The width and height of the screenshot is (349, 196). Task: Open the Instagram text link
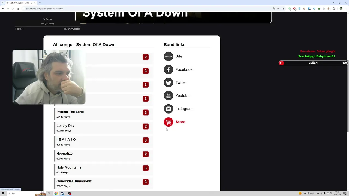pos(184,109)
